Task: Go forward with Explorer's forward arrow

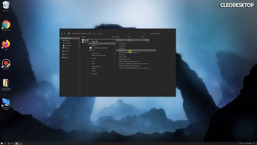Action: pyautogui.click(x=65, y=33)
